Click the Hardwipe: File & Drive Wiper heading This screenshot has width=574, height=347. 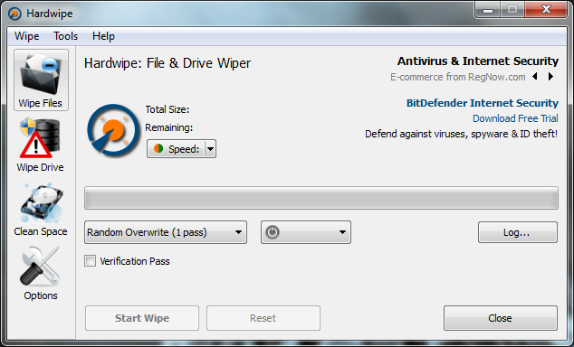(x=167, y=63)
